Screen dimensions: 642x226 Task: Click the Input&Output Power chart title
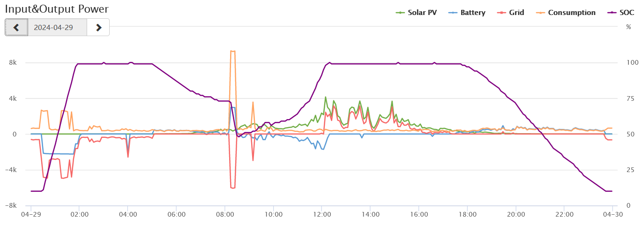click(57, 9)
